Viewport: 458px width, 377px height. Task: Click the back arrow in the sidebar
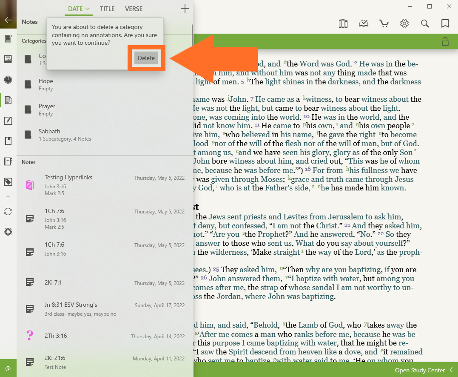tap(8, 20)
